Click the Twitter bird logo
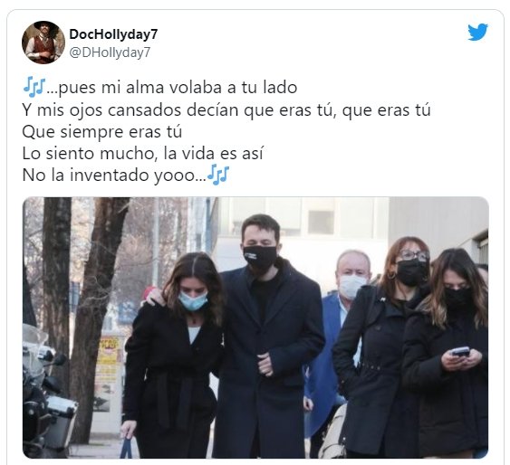Image resolution: width=510 pixels, height=465 pixels. 477,32
